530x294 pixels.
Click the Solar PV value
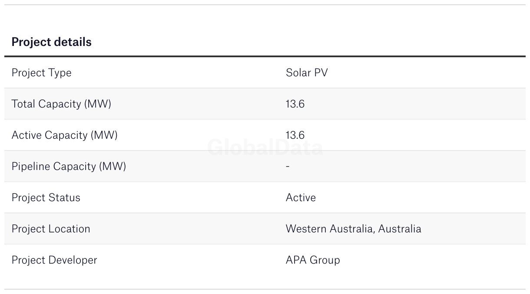(306, 72)
